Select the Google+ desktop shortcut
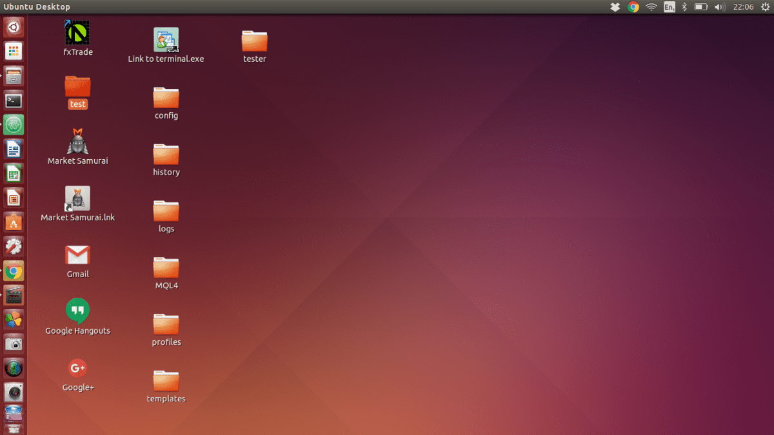 click(77, 368)
